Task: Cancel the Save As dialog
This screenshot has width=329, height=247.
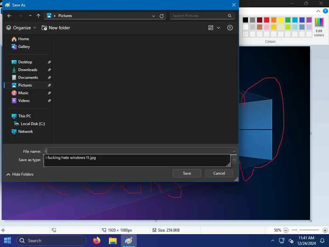Action: [x=219, y=173]
